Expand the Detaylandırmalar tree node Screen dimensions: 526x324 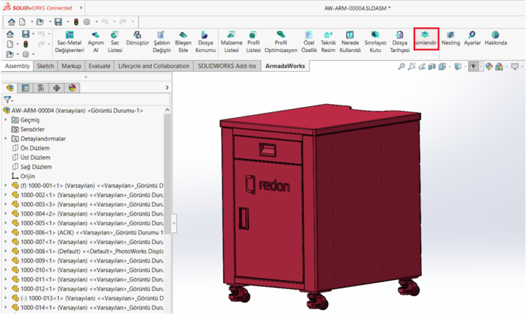click(6, 138)
